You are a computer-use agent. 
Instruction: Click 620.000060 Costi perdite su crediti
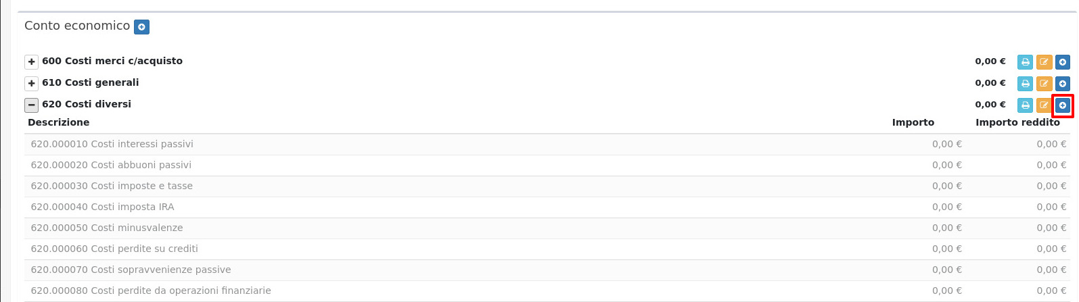coord(114,249)
